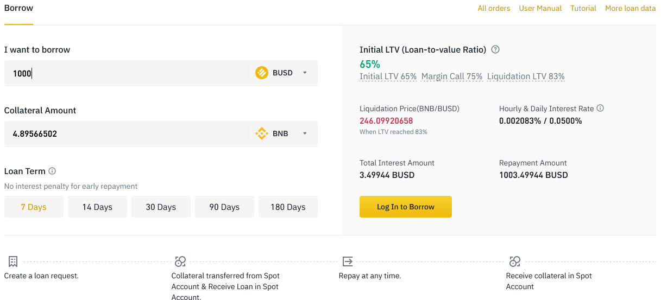The height and width of the screenshot is (300, 667).
Task: Click the collateral transferred step icon
Action: (x=180, y=261)
